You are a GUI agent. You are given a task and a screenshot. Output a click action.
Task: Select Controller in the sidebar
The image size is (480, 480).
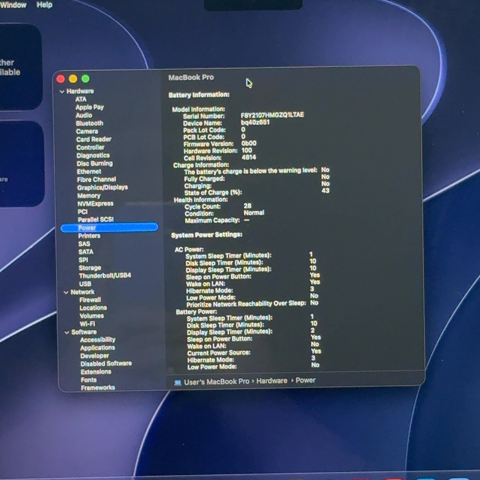click(x=91, y=148)
